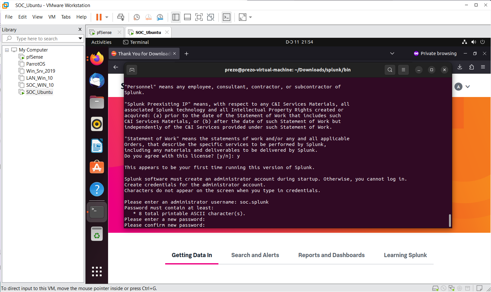The height and width of the screenshot is (292, 491).
Task: Open the Edit menu
Action: [x=22, y=17]
